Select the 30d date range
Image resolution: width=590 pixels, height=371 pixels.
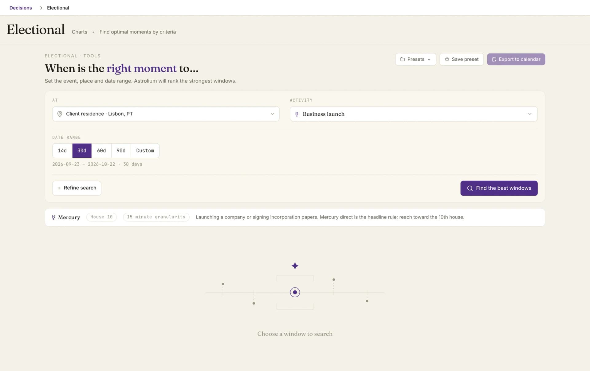(x=82, y=151)
